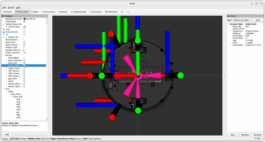Click the Publish Point tool
265x142 pixels.
pyautogui.click(x=111, y=12)
